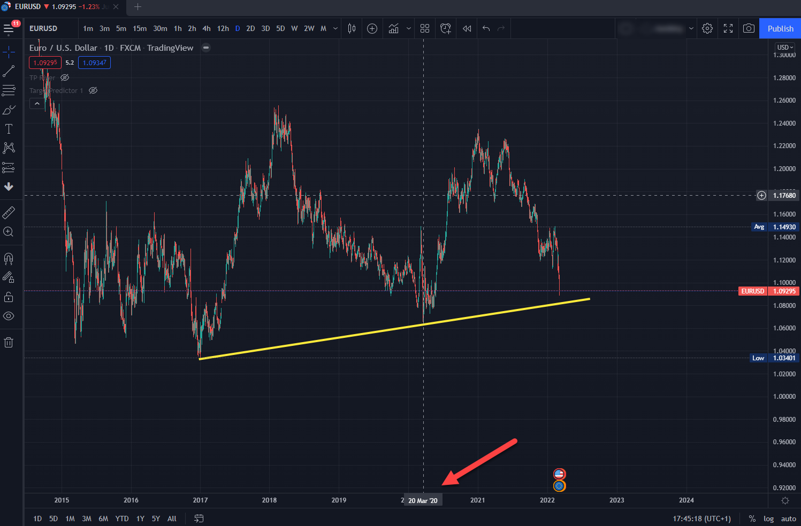The width and height of the screenshot is (801, 526).
Task: Toggle stay in drawing mode
Action: [9, 277]
